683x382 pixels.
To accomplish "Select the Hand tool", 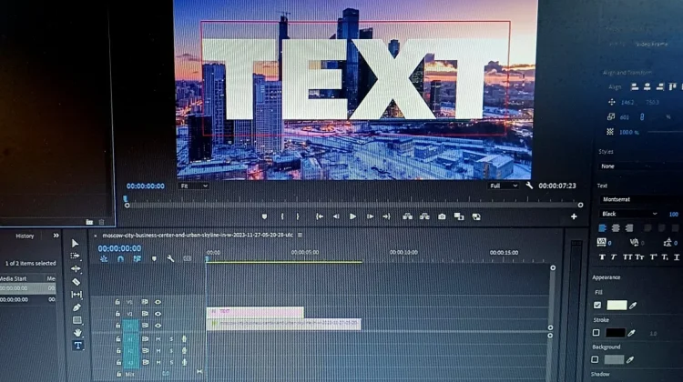I will coord(77,333).
